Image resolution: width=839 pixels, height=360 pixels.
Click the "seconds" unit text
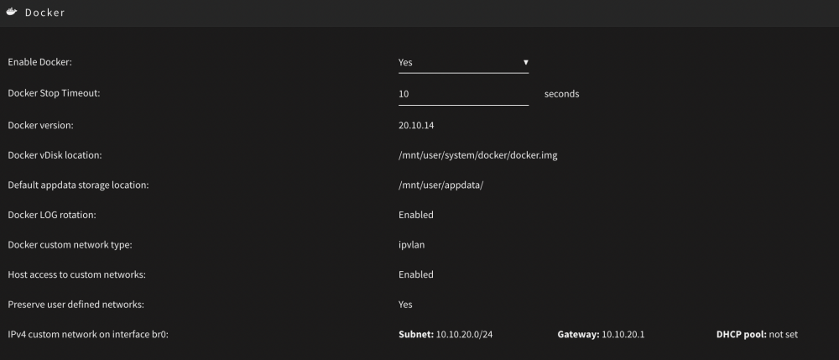click(562, 94)
